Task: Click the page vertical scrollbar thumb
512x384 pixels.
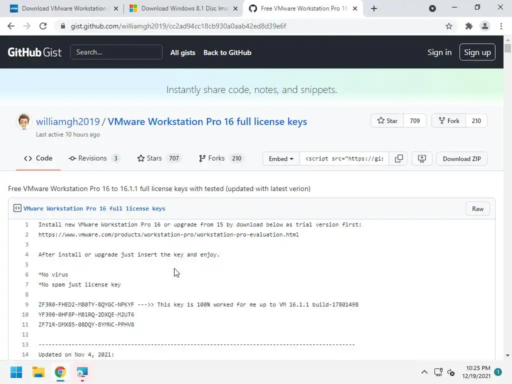Action: coord(507,47)
